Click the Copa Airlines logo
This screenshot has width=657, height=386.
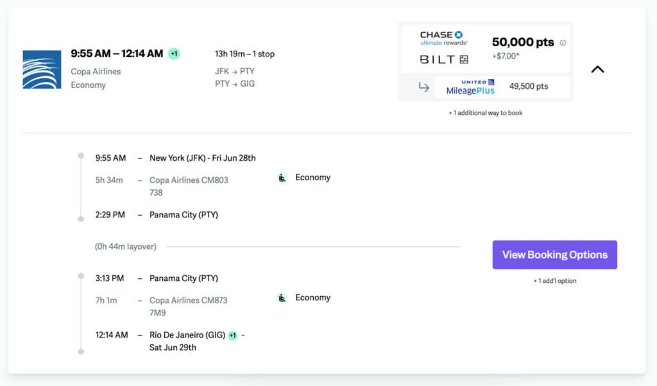pos(42,69)
